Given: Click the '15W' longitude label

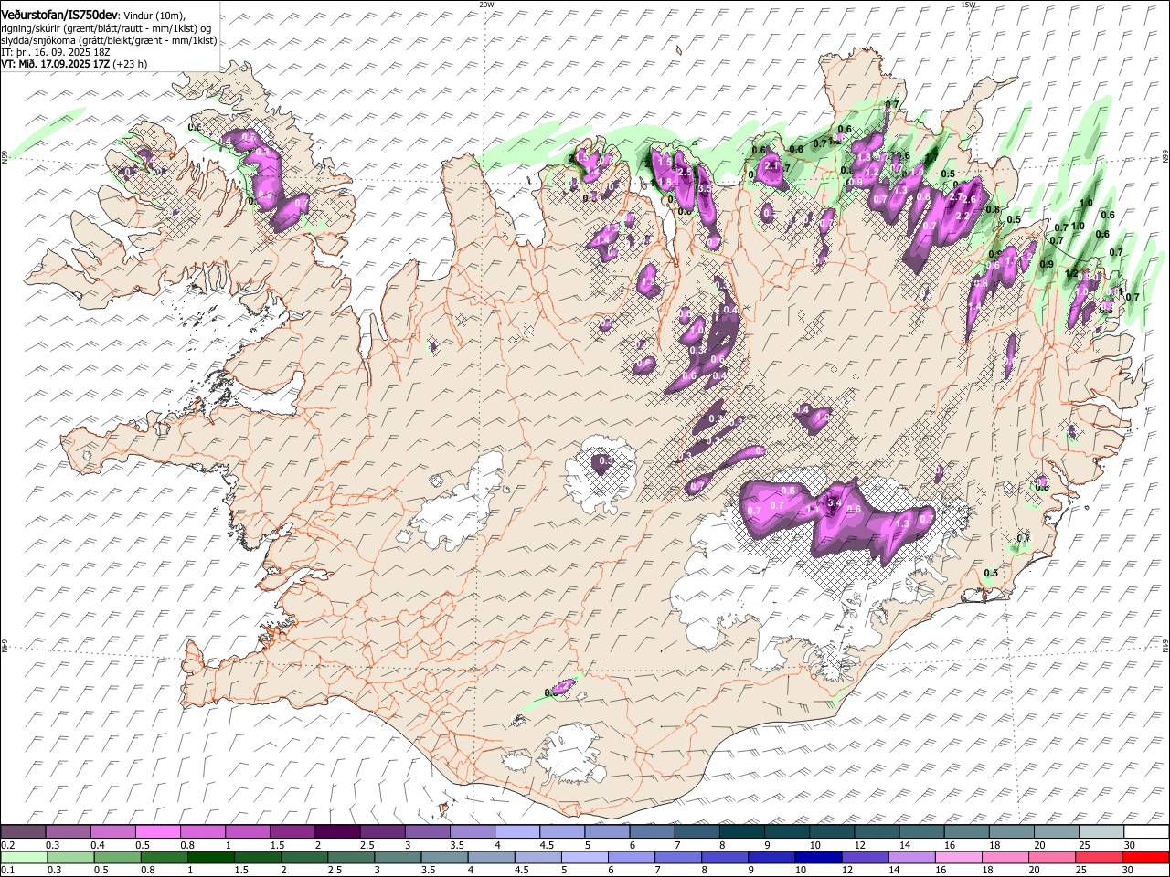Looking at the screenshot, I should 968,5.
